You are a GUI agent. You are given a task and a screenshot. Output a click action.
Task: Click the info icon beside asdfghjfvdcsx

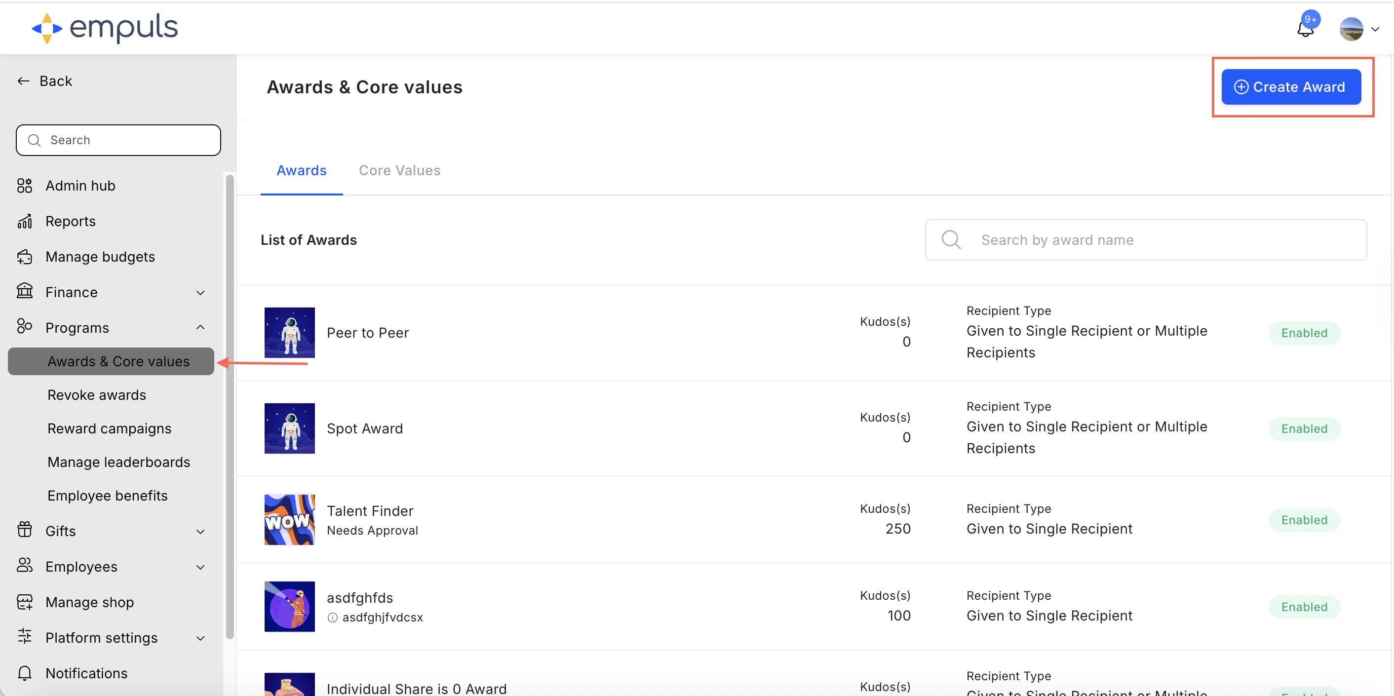click(x=332, y=618)
